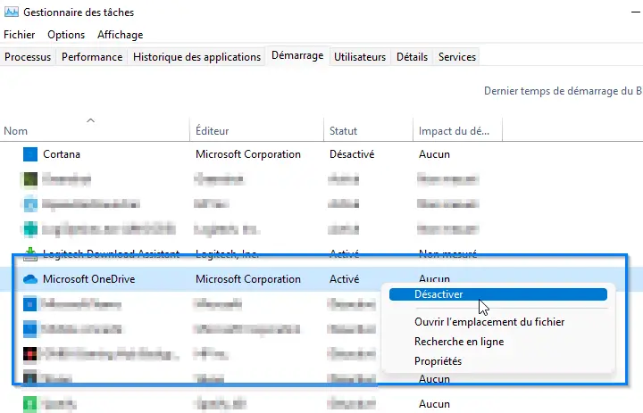This screenshot has height=413, width=643.
Task: Select the Microsoft OneDrive name text
Action: pyautogui.click(x=89, y=279)
